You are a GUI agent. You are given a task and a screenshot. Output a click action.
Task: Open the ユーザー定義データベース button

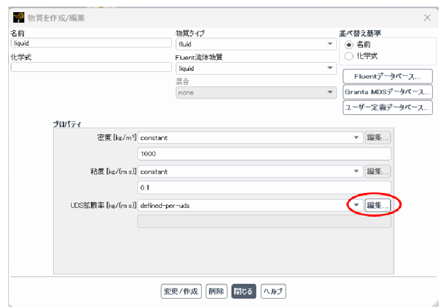coord(387,107)
